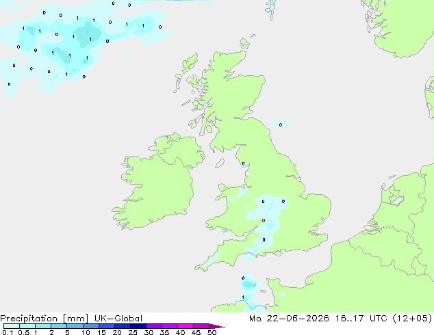Viewport: 434px width, 335px height.
Task: Pick the 15–20 mm legend color swatch
Action: [x=106, y=326]
